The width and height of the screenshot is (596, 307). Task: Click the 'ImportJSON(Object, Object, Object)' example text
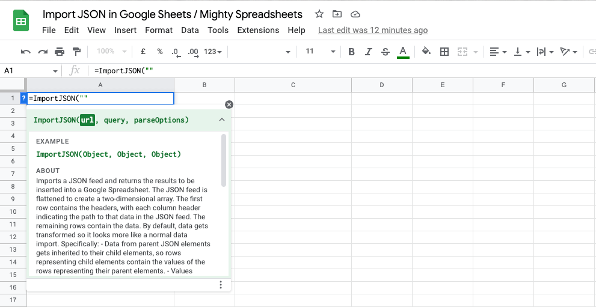tap(108, 154)
